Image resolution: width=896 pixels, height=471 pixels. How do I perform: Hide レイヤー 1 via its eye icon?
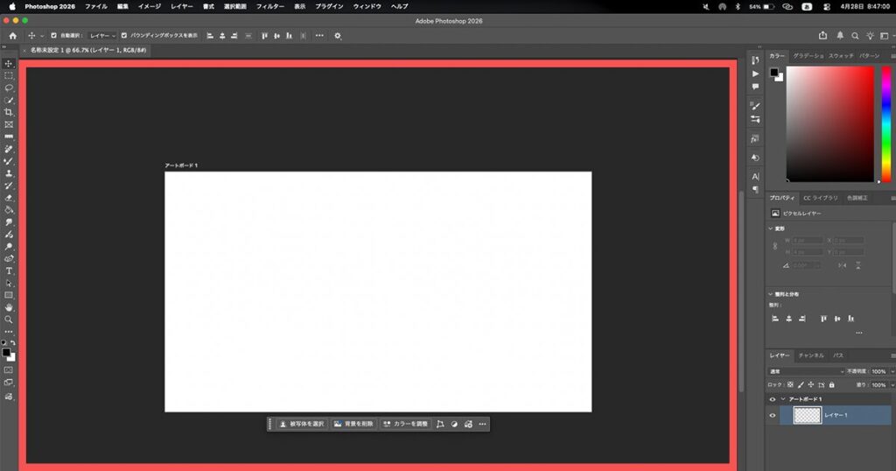pos(773,416)
